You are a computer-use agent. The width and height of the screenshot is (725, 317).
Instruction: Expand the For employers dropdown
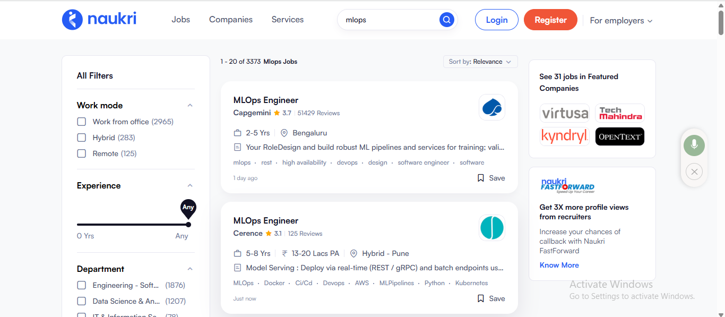pyautogui.click(x=621, y=21)
